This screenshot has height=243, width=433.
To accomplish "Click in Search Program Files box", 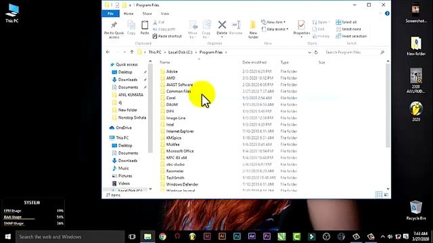I will 354,53.
